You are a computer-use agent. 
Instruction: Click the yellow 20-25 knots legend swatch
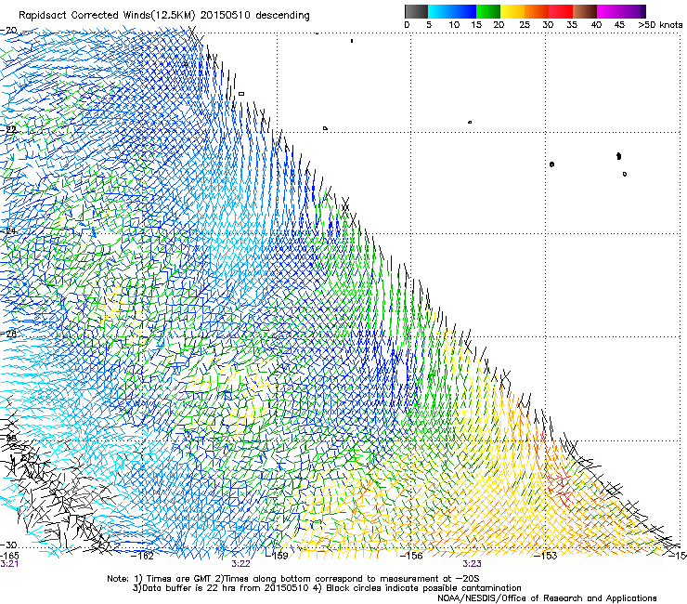[512, 11]
